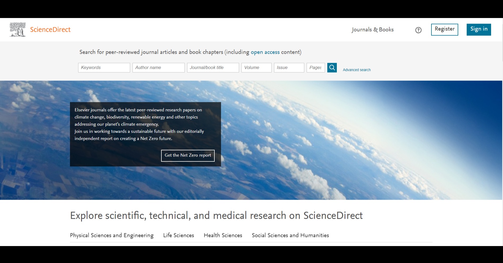
Task: Click the Sign in button
Action: 479,29
